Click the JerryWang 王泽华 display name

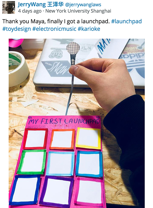pyautogui.click(x=41, y=5)
